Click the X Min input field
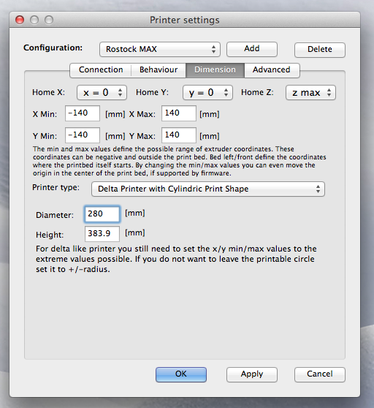 [83, 113]
